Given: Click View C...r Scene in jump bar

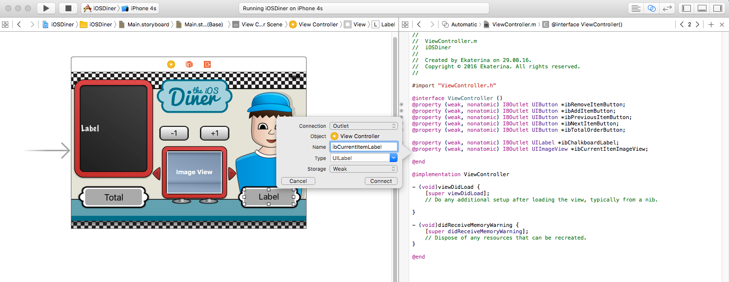Looking at the screenshot, I should pos(258,24).
